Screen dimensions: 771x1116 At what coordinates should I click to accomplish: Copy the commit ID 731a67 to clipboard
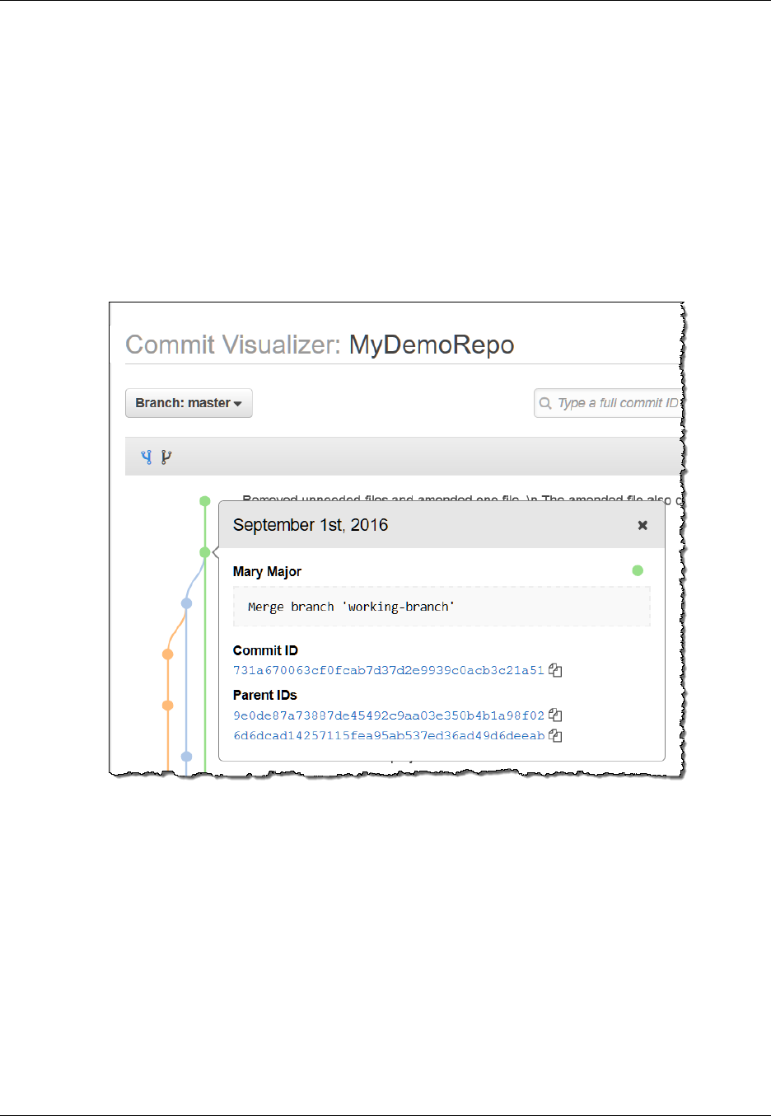coord(556,671)
